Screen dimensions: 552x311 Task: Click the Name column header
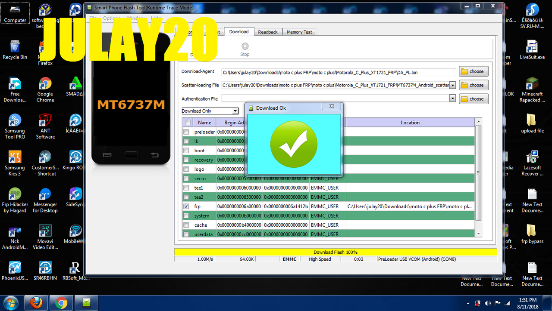pyautogui.click(x=204, y=123)
